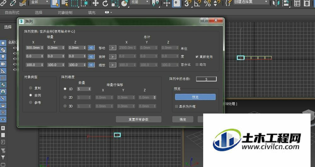Click the move row right arrow button

[x=112, y=48]
